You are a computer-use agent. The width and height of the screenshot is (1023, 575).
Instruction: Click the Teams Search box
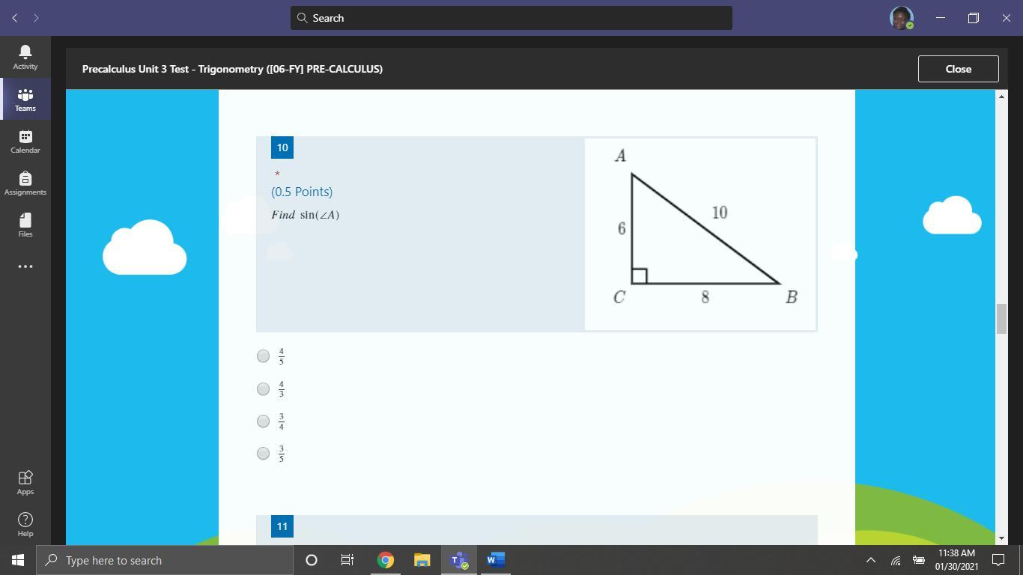click(511, 18)
